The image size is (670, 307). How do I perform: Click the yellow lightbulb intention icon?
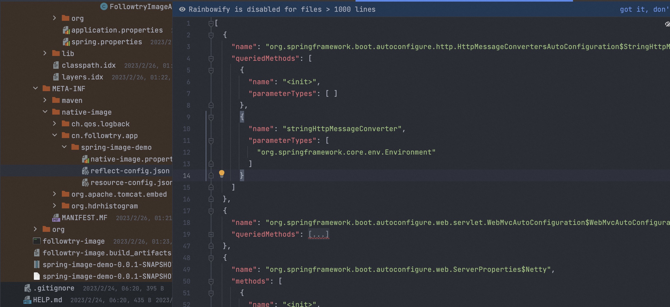pyautogui.click(x=221, y=174)
